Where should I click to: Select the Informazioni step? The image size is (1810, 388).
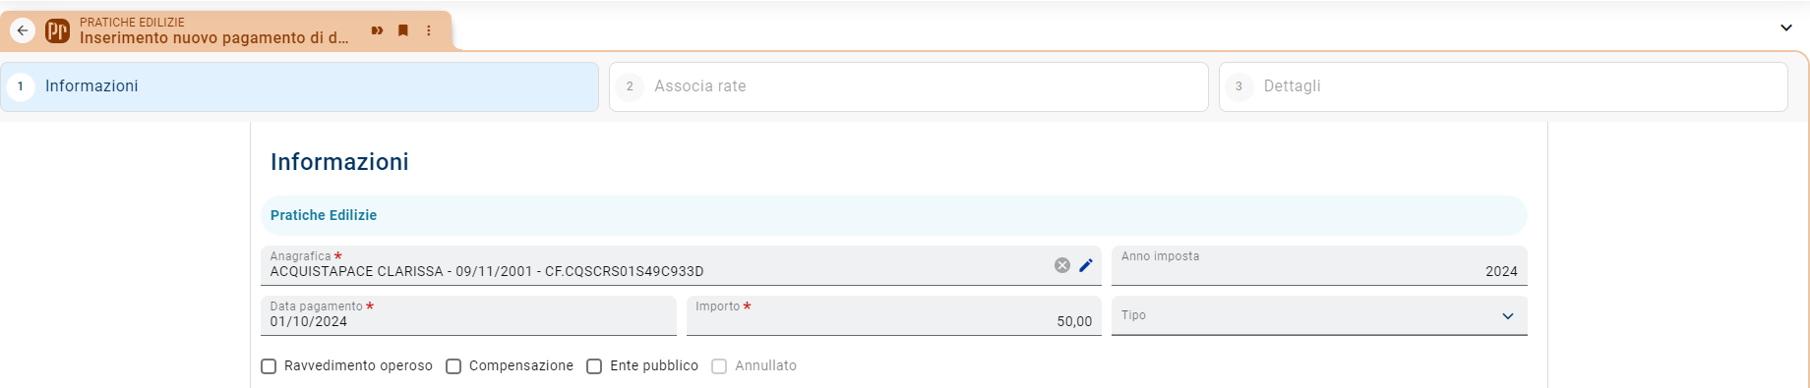pyautogui.click(x=300, y=86)
